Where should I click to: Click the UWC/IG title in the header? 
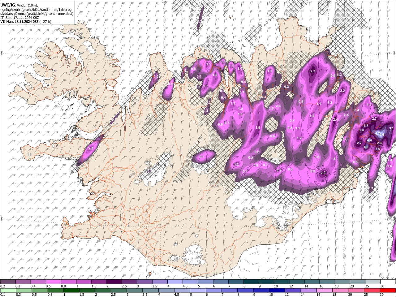[x=7, y=5]
